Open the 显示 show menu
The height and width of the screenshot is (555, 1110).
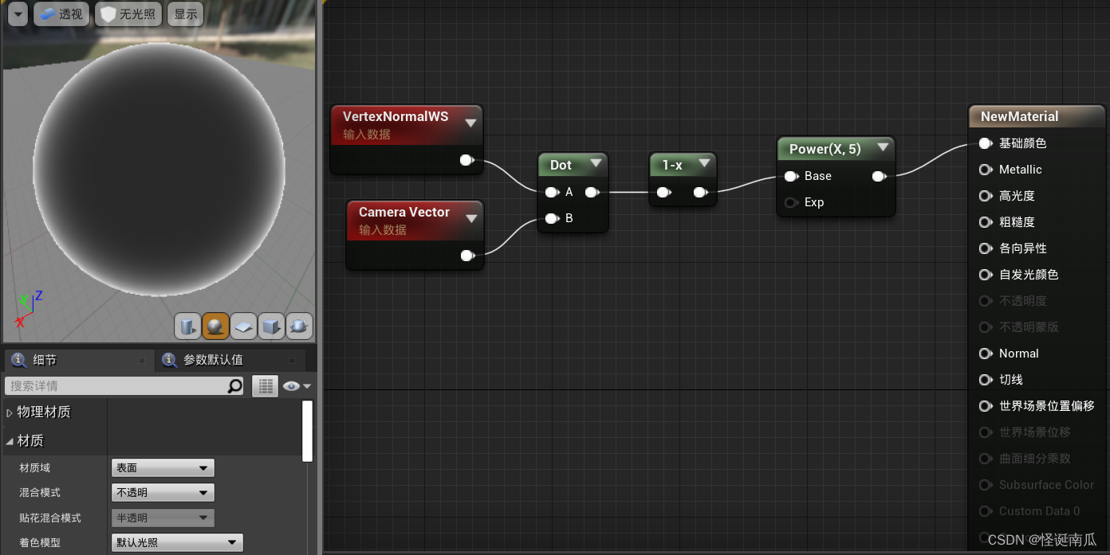pos(186,14)
